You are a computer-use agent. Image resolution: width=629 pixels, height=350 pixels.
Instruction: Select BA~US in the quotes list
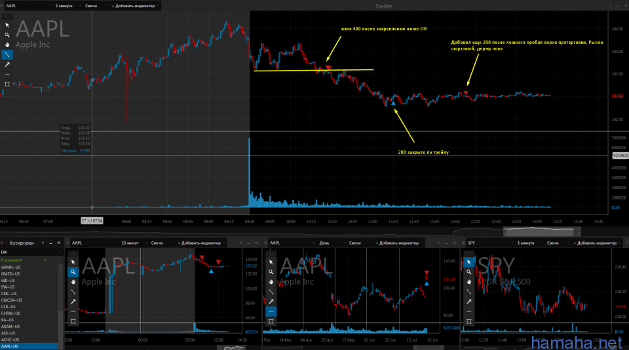click(29, 320)
